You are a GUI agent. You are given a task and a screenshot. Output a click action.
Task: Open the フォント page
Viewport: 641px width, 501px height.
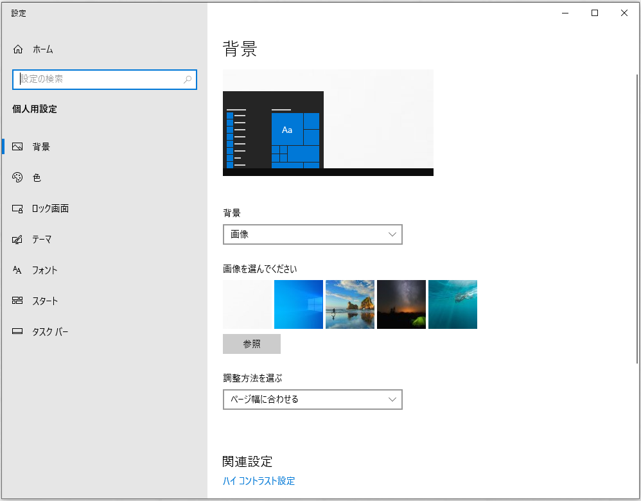tap(104, 270)
